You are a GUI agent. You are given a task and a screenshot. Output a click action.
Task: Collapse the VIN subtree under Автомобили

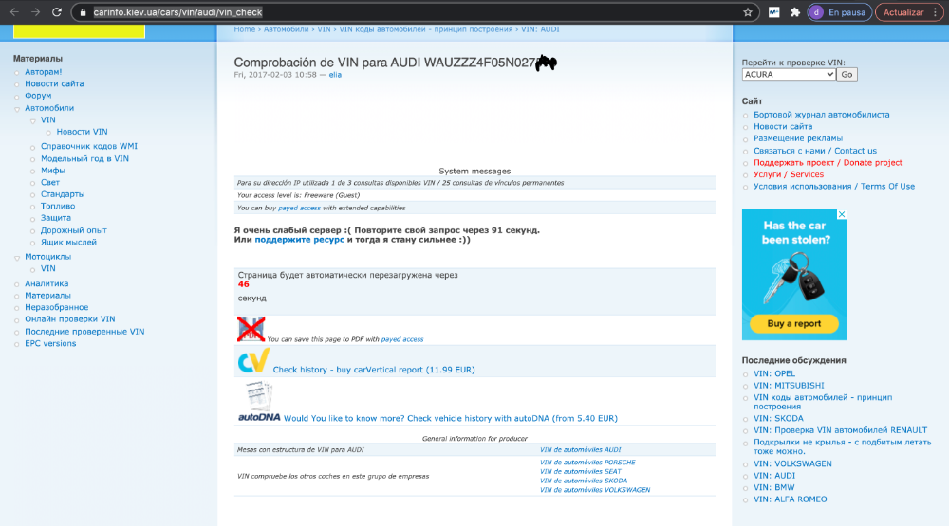32,121
